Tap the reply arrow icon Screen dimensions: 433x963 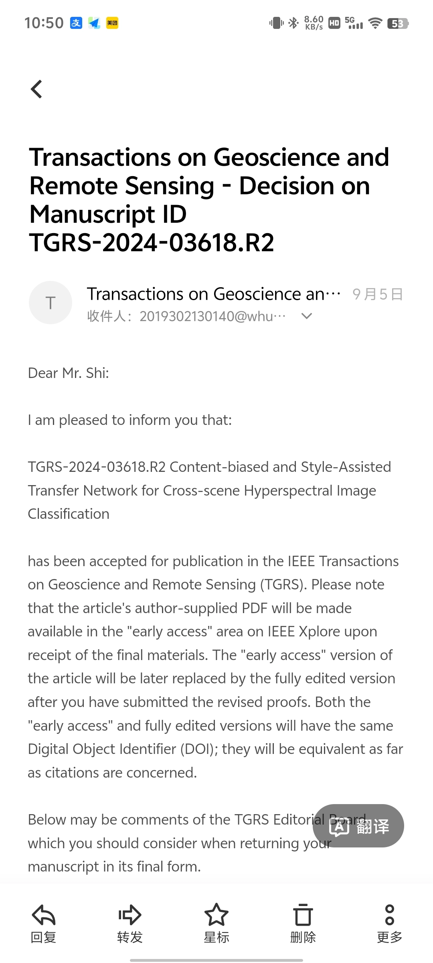tap(43, 916)
